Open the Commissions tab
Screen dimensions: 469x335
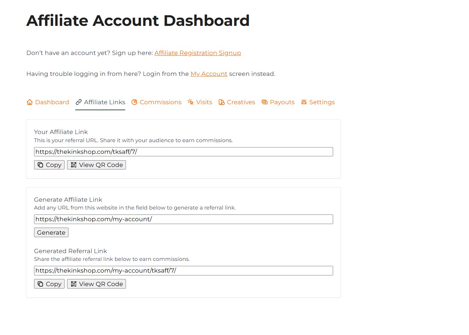click(160, 102)
